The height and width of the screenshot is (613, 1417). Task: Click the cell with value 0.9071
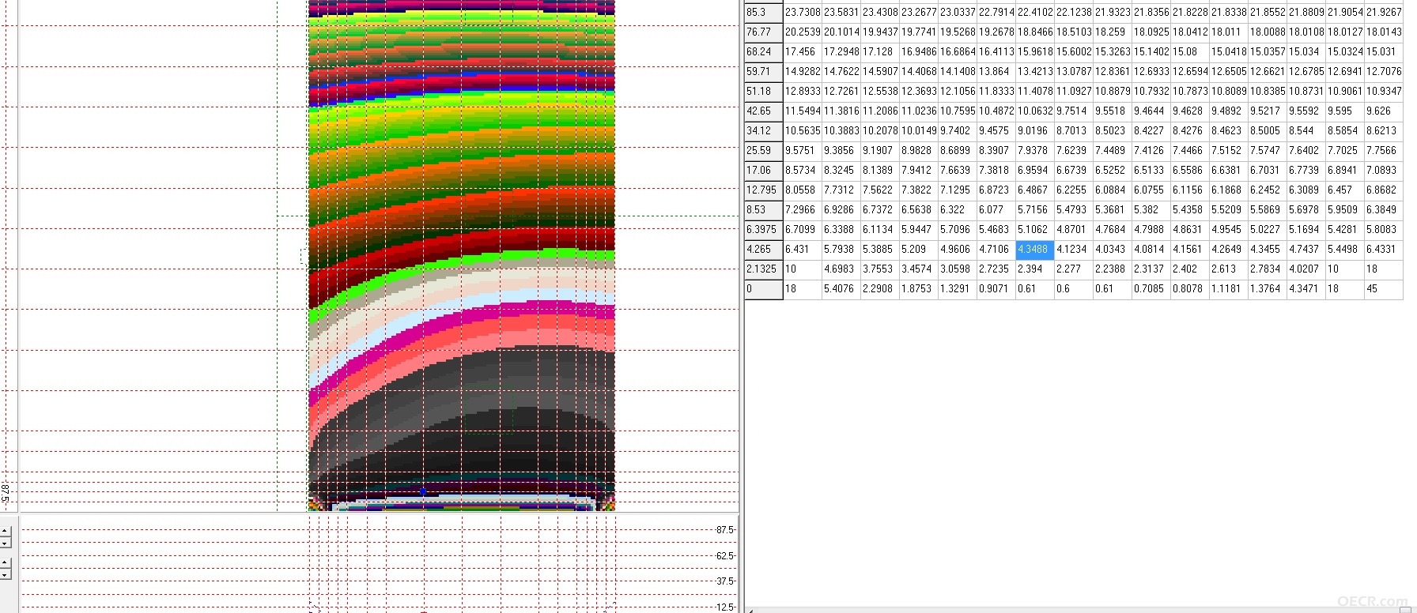pyautogui.click(x=996, y=289)
